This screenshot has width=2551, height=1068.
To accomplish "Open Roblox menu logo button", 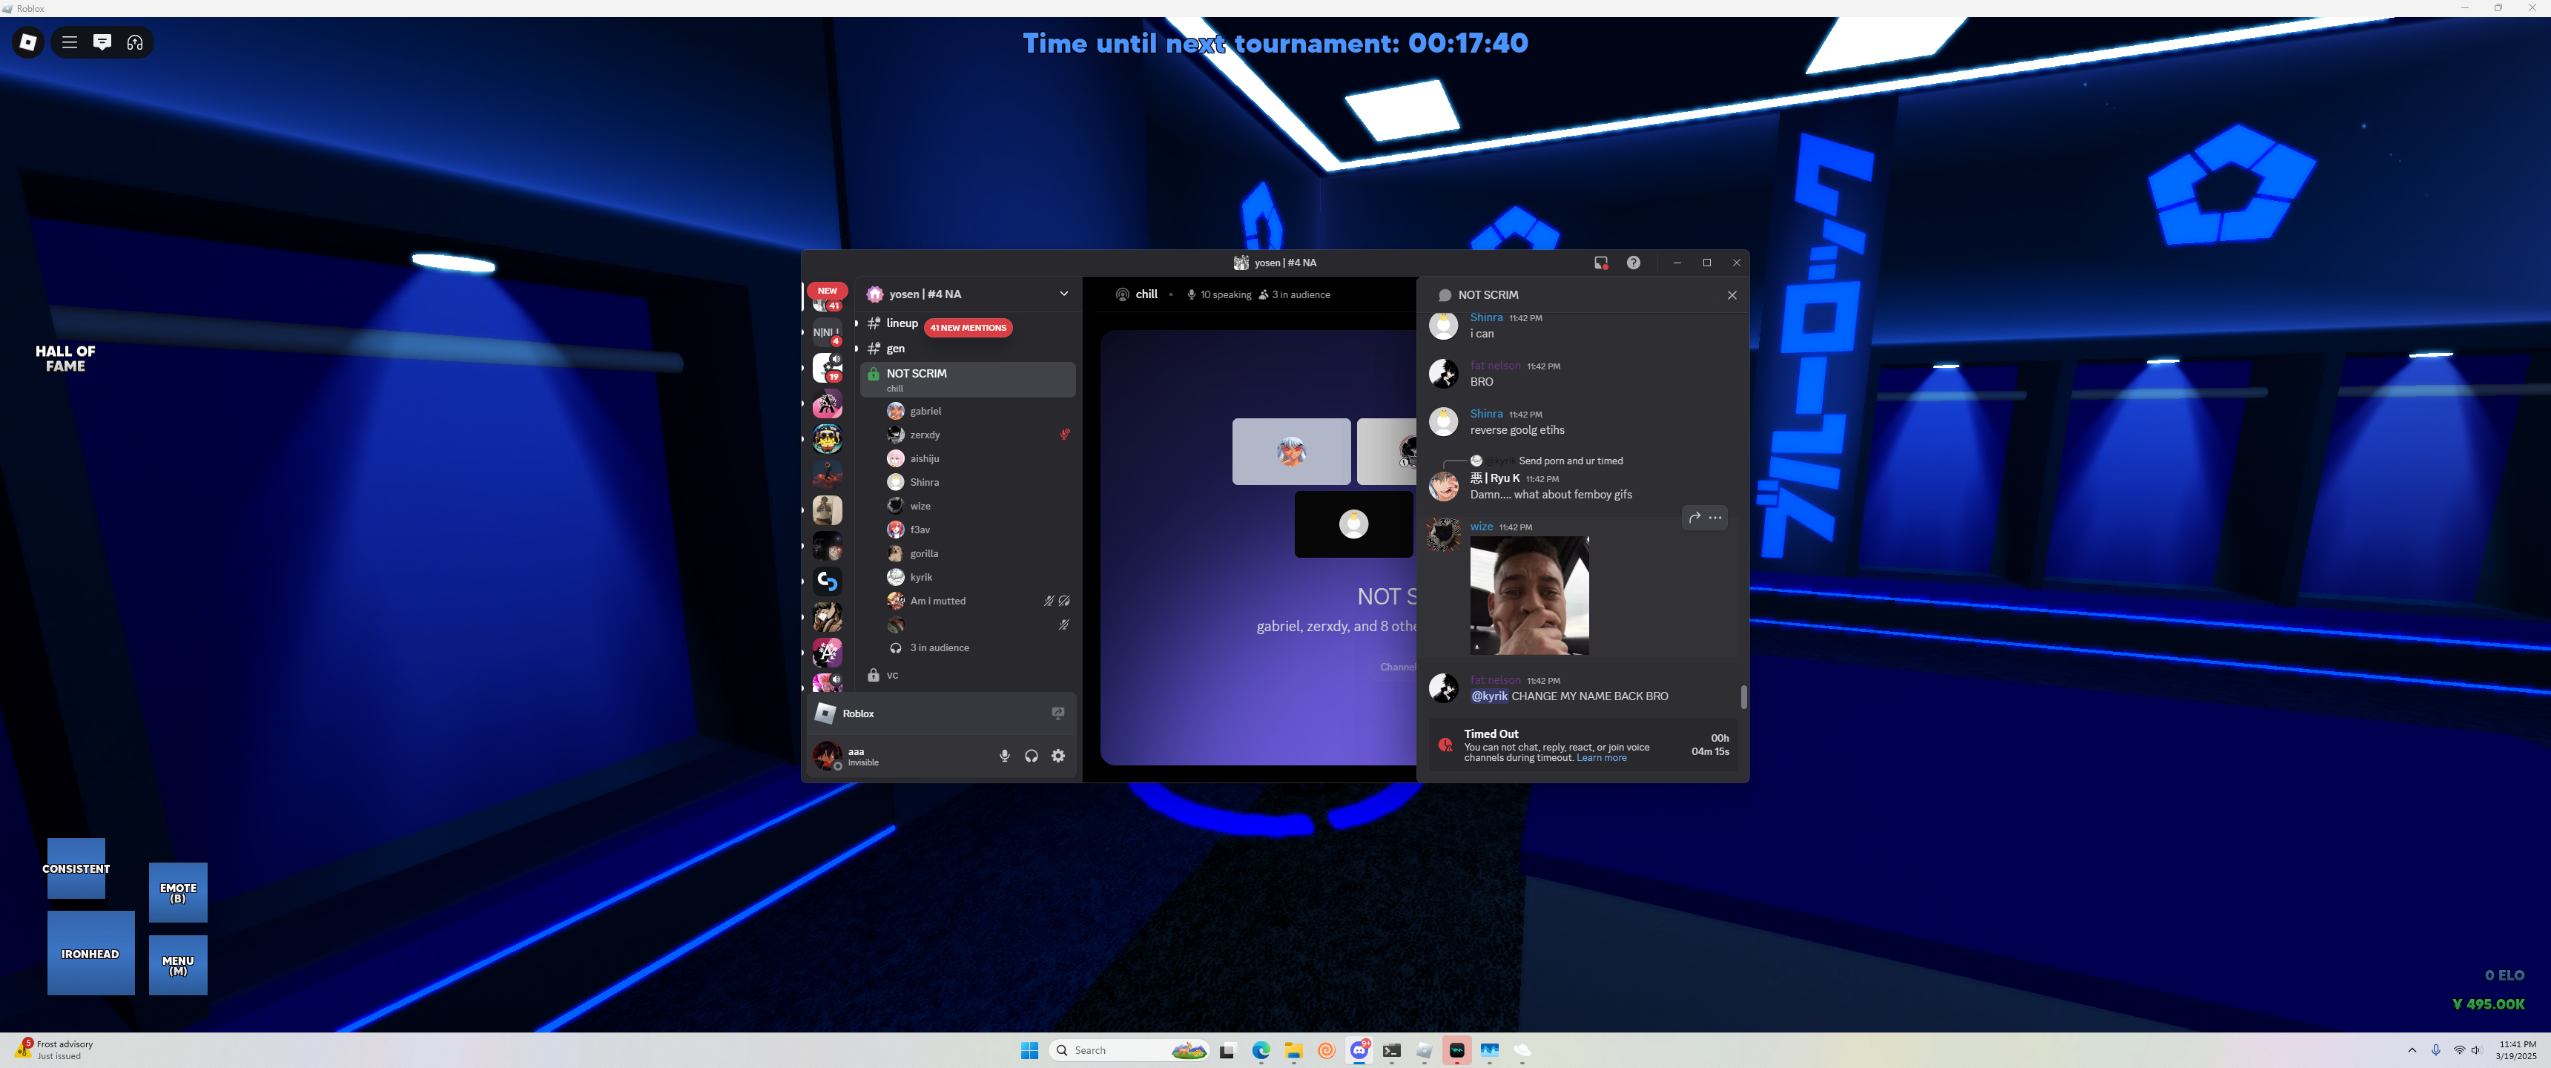I will [x=27, y=42].
